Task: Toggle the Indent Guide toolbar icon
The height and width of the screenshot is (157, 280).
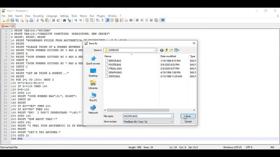Action: [x=108, y=20]
